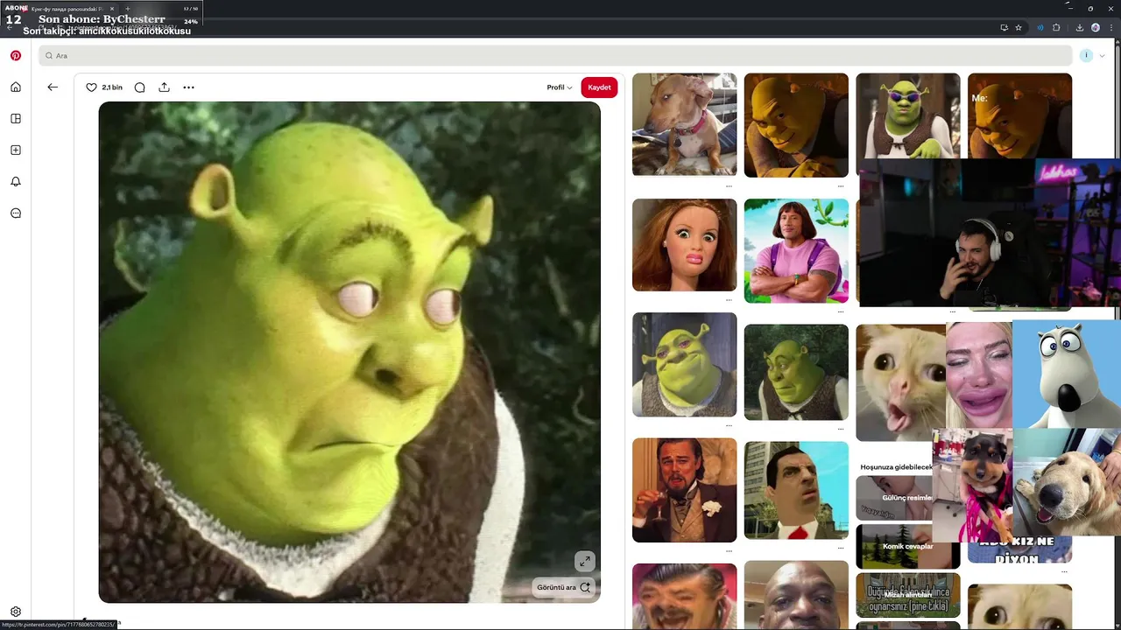
Task: Open comments bubble on the pin
Action: tap(139, 87)
